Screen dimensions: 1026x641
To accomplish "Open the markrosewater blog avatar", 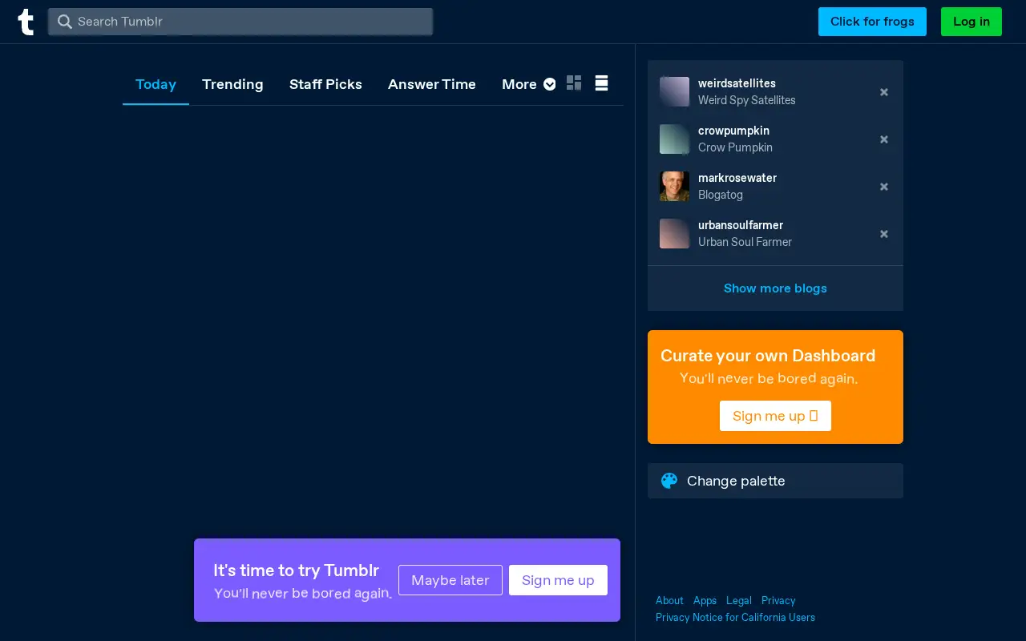I will (674, 186).
